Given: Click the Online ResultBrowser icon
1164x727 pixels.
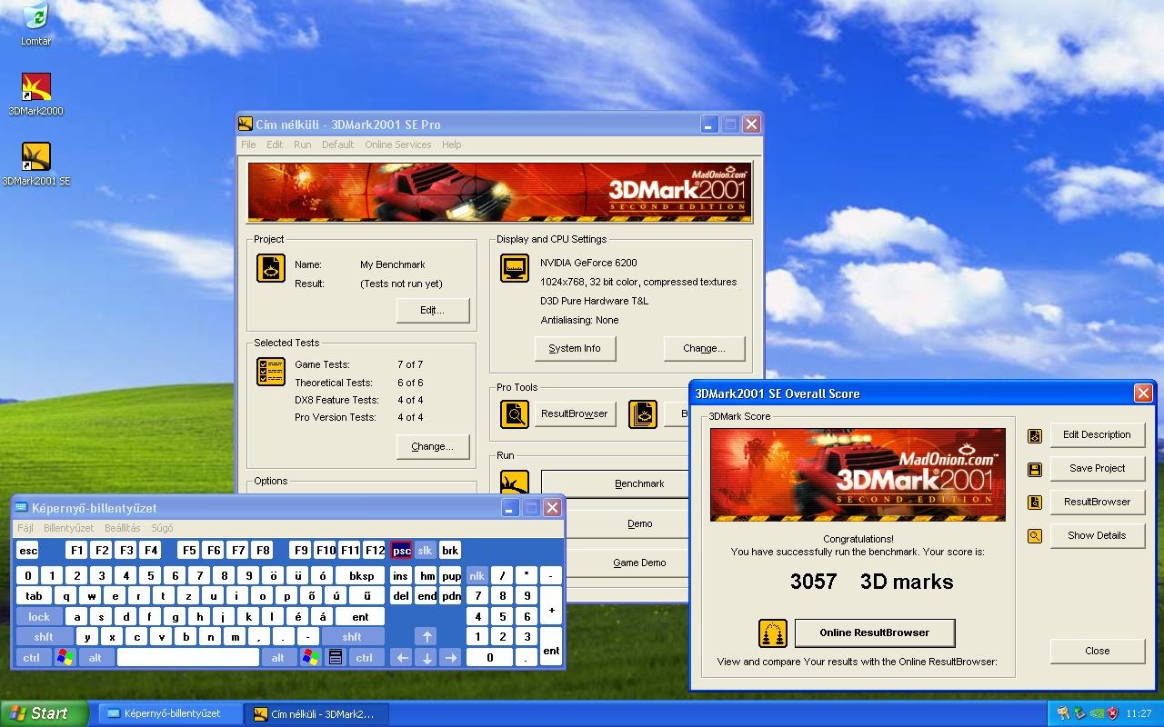Looking at the screenshot, I should click(772, 632).
